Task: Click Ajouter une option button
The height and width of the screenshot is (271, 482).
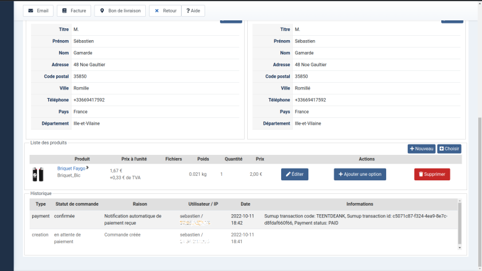Action: pyautogui.click(x=360, y=174)
